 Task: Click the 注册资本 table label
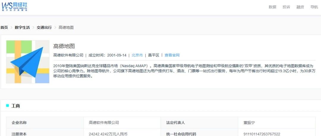pos(19,134)
